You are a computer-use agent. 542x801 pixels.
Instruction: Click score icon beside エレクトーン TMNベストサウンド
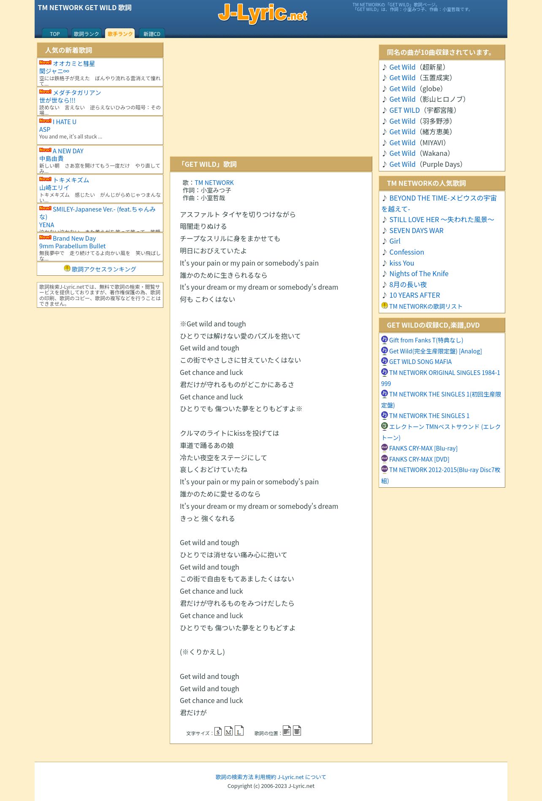(x=385, y=426)
